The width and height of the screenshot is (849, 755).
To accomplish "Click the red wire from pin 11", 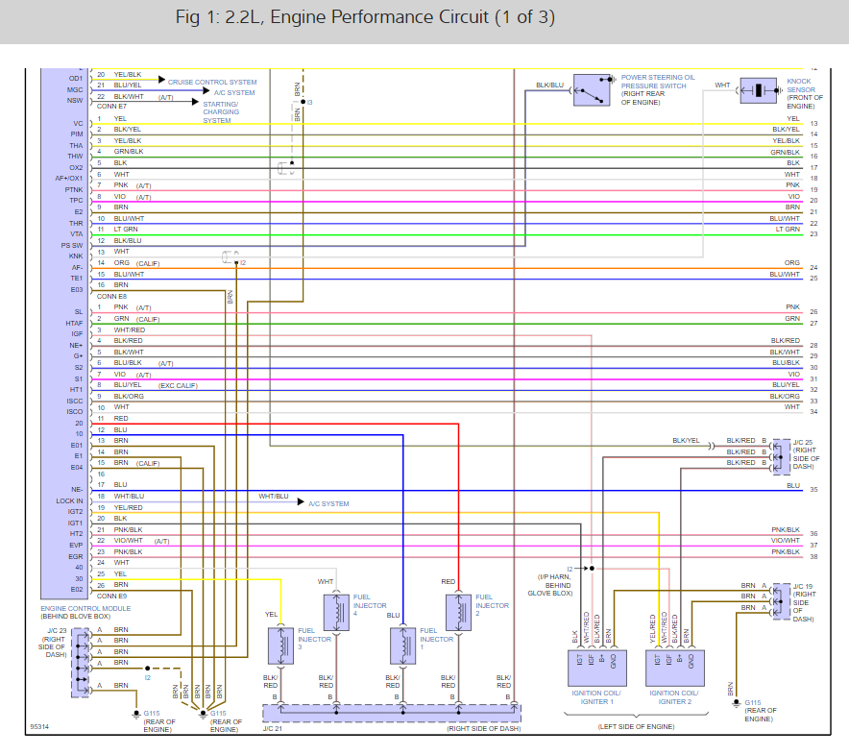I will [275, 424].
